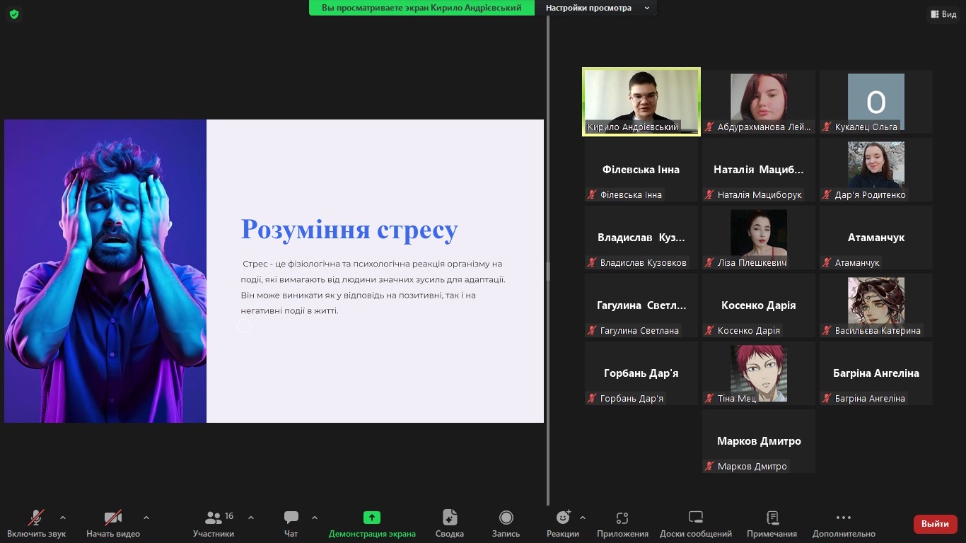Click the green screen sharing notification banner
Image resolution: width=966 pixels, height=543 pixels.
421,8
